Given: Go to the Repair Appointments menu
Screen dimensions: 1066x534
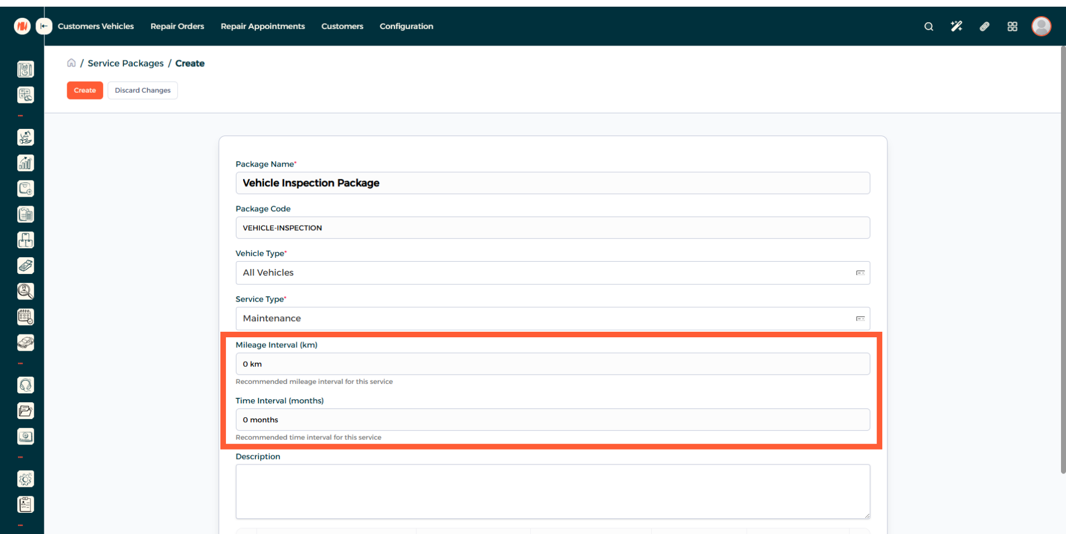Looking at the screenshot, I should pos(263,26).
